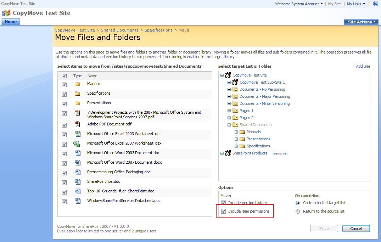Click the PDF icon for 7 Development Projects
This screenshot has height=242, width=381.
[x=78, y=113]
